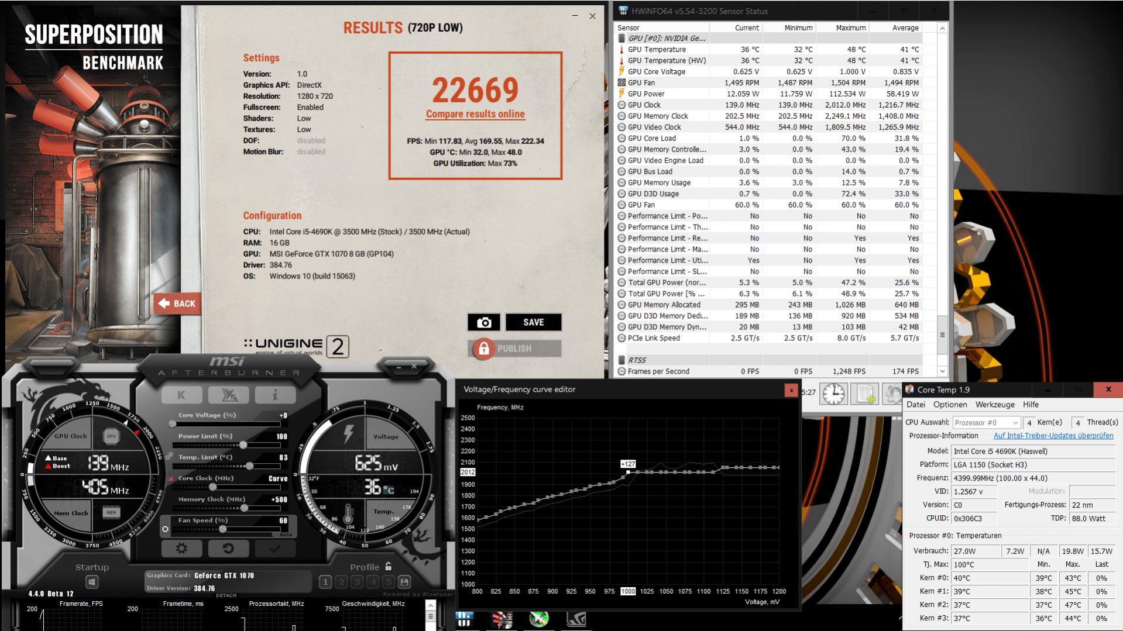Open Auf Intel-Treiber-Updates überprüfen link
The height and width of the screenshot is (631, 1123).
click(x=1053, y=436)
